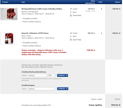Expand Szczegóły produktu for coffee capsules
The height and width of the screenshot is (108, 123).
coord(29,18)
